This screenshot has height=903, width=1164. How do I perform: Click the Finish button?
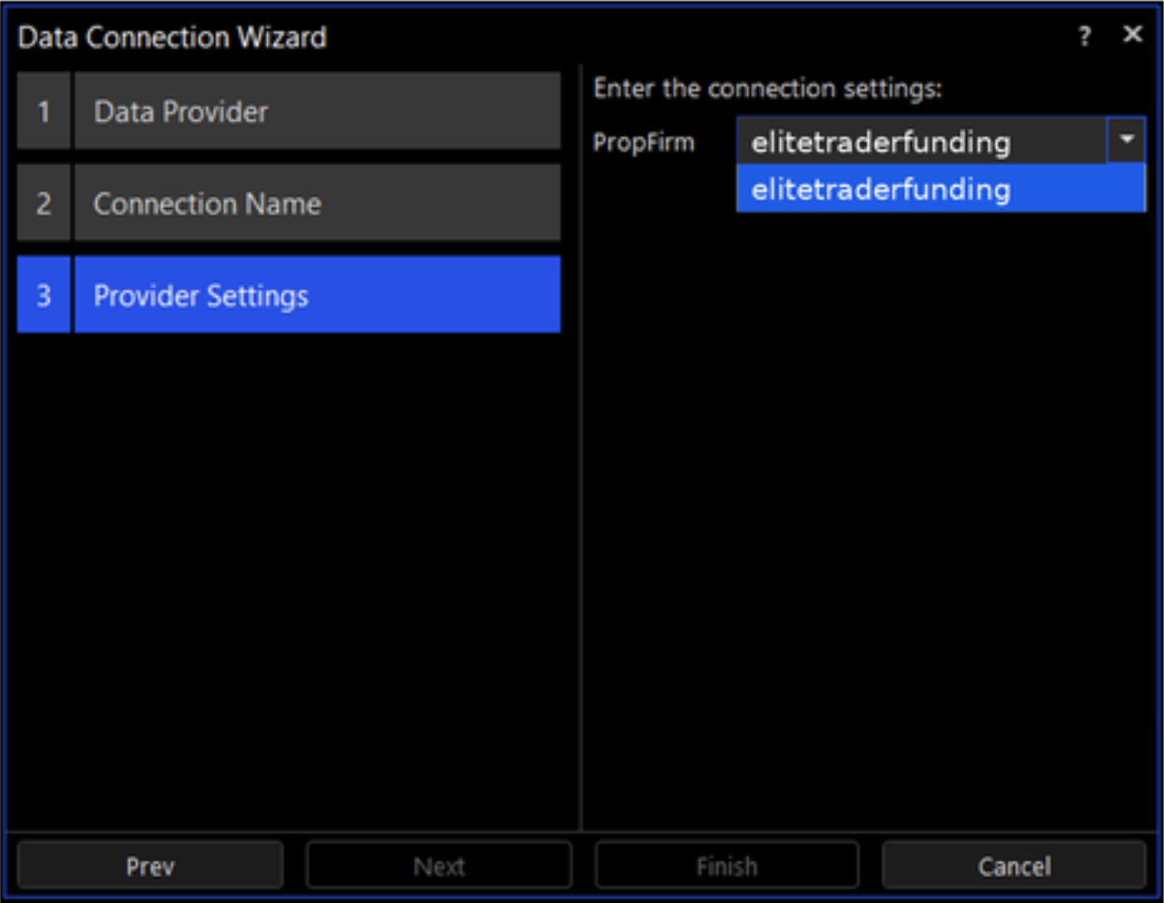(726, 866)
